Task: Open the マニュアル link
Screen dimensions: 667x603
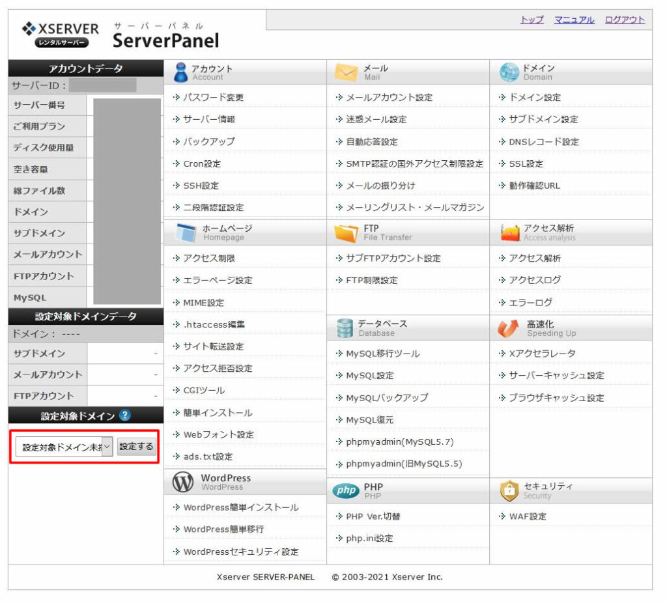Action: click(575, 20)
